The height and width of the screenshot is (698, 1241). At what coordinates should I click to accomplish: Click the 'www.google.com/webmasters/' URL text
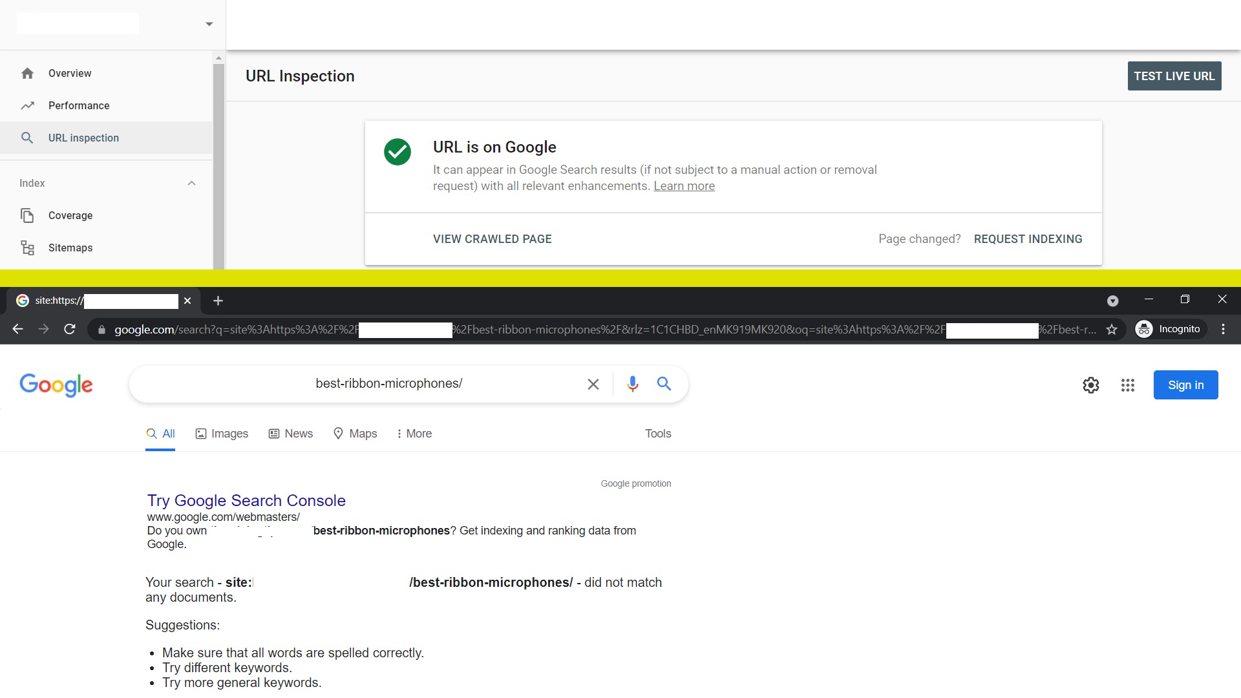224,517
